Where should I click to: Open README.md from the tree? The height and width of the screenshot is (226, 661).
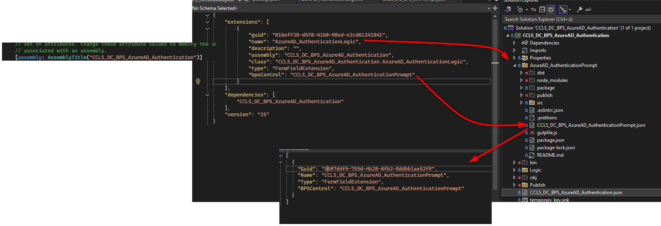550,155
